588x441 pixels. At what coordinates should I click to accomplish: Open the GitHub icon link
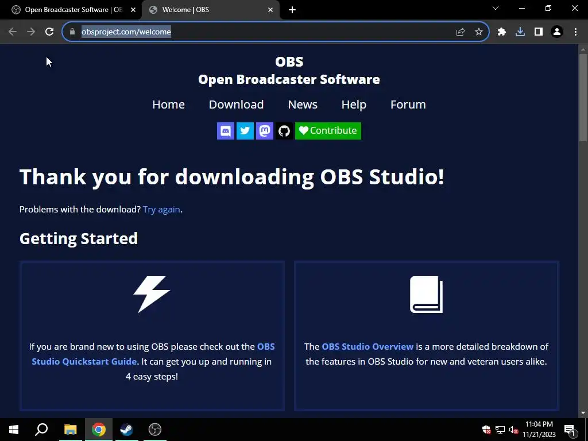click(x=284, y=131)
